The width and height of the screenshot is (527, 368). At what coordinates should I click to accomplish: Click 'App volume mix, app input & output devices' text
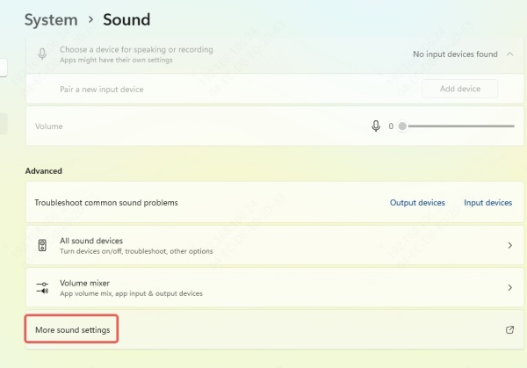click(131, 293)
